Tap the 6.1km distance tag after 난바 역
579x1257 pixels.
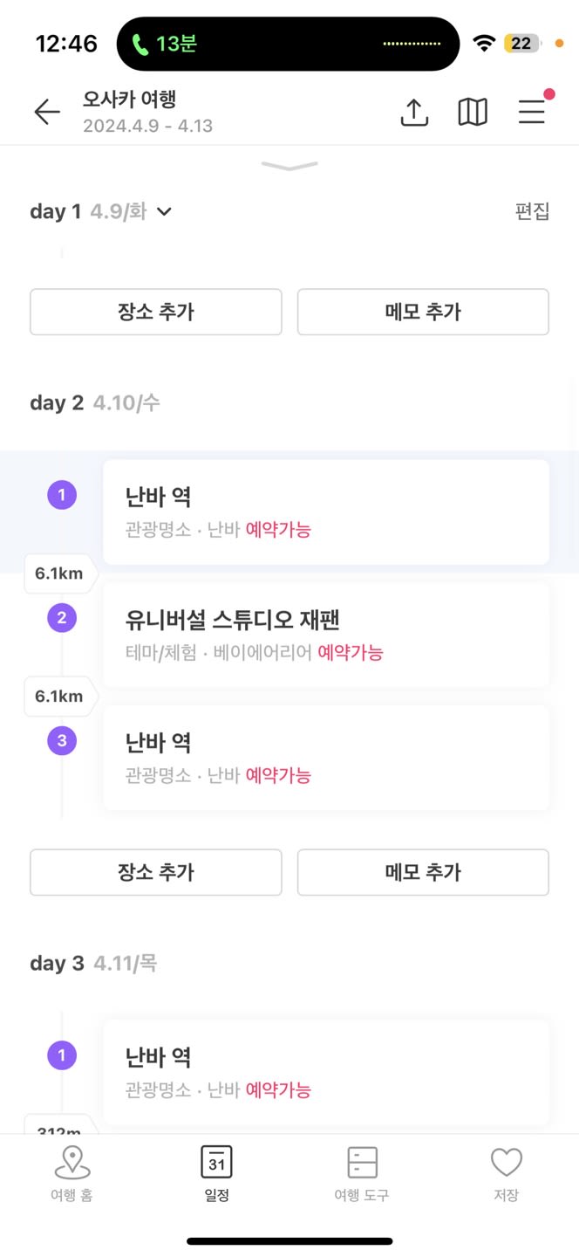point(59,574)
